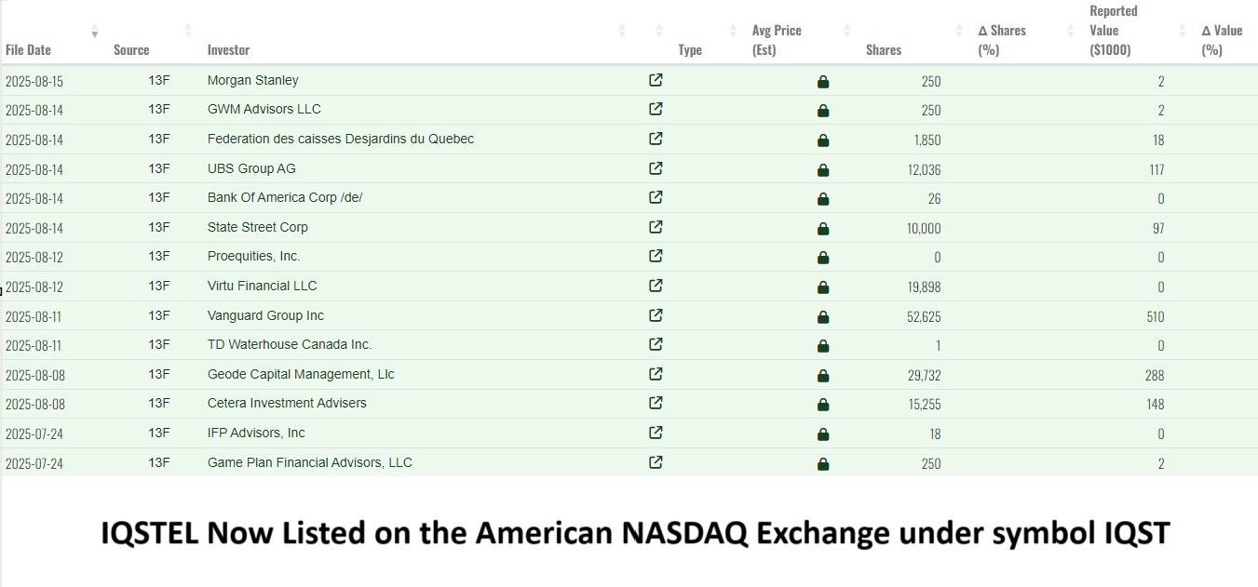
Task: Toggle the lock for Bank Of America Corp
Action: point(823,198)
